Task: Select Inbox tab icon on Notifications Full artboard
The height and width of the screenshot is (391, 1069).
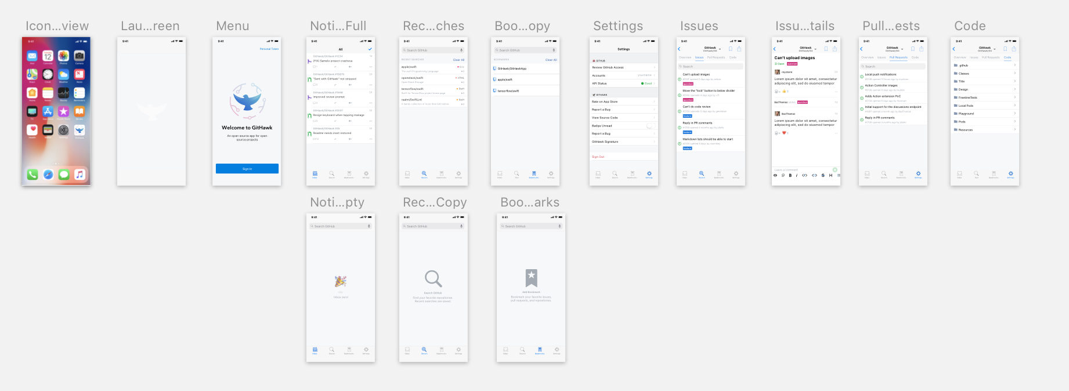Action: tap(315, 174)
